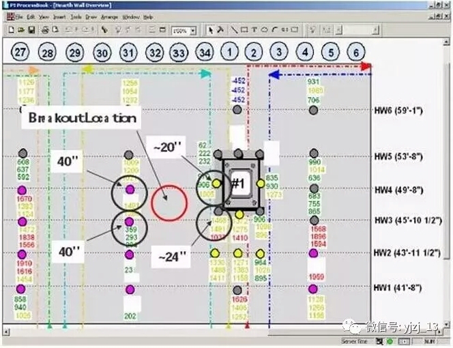This screenshot has height=348, width=453.
Task: Click the horizontal scrollbar at the bottom
Action: (x=205, y=331)
